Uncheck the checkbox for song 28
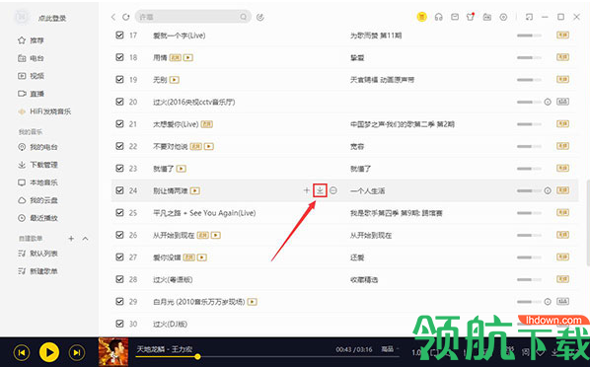590x367 pixels. 119,279
